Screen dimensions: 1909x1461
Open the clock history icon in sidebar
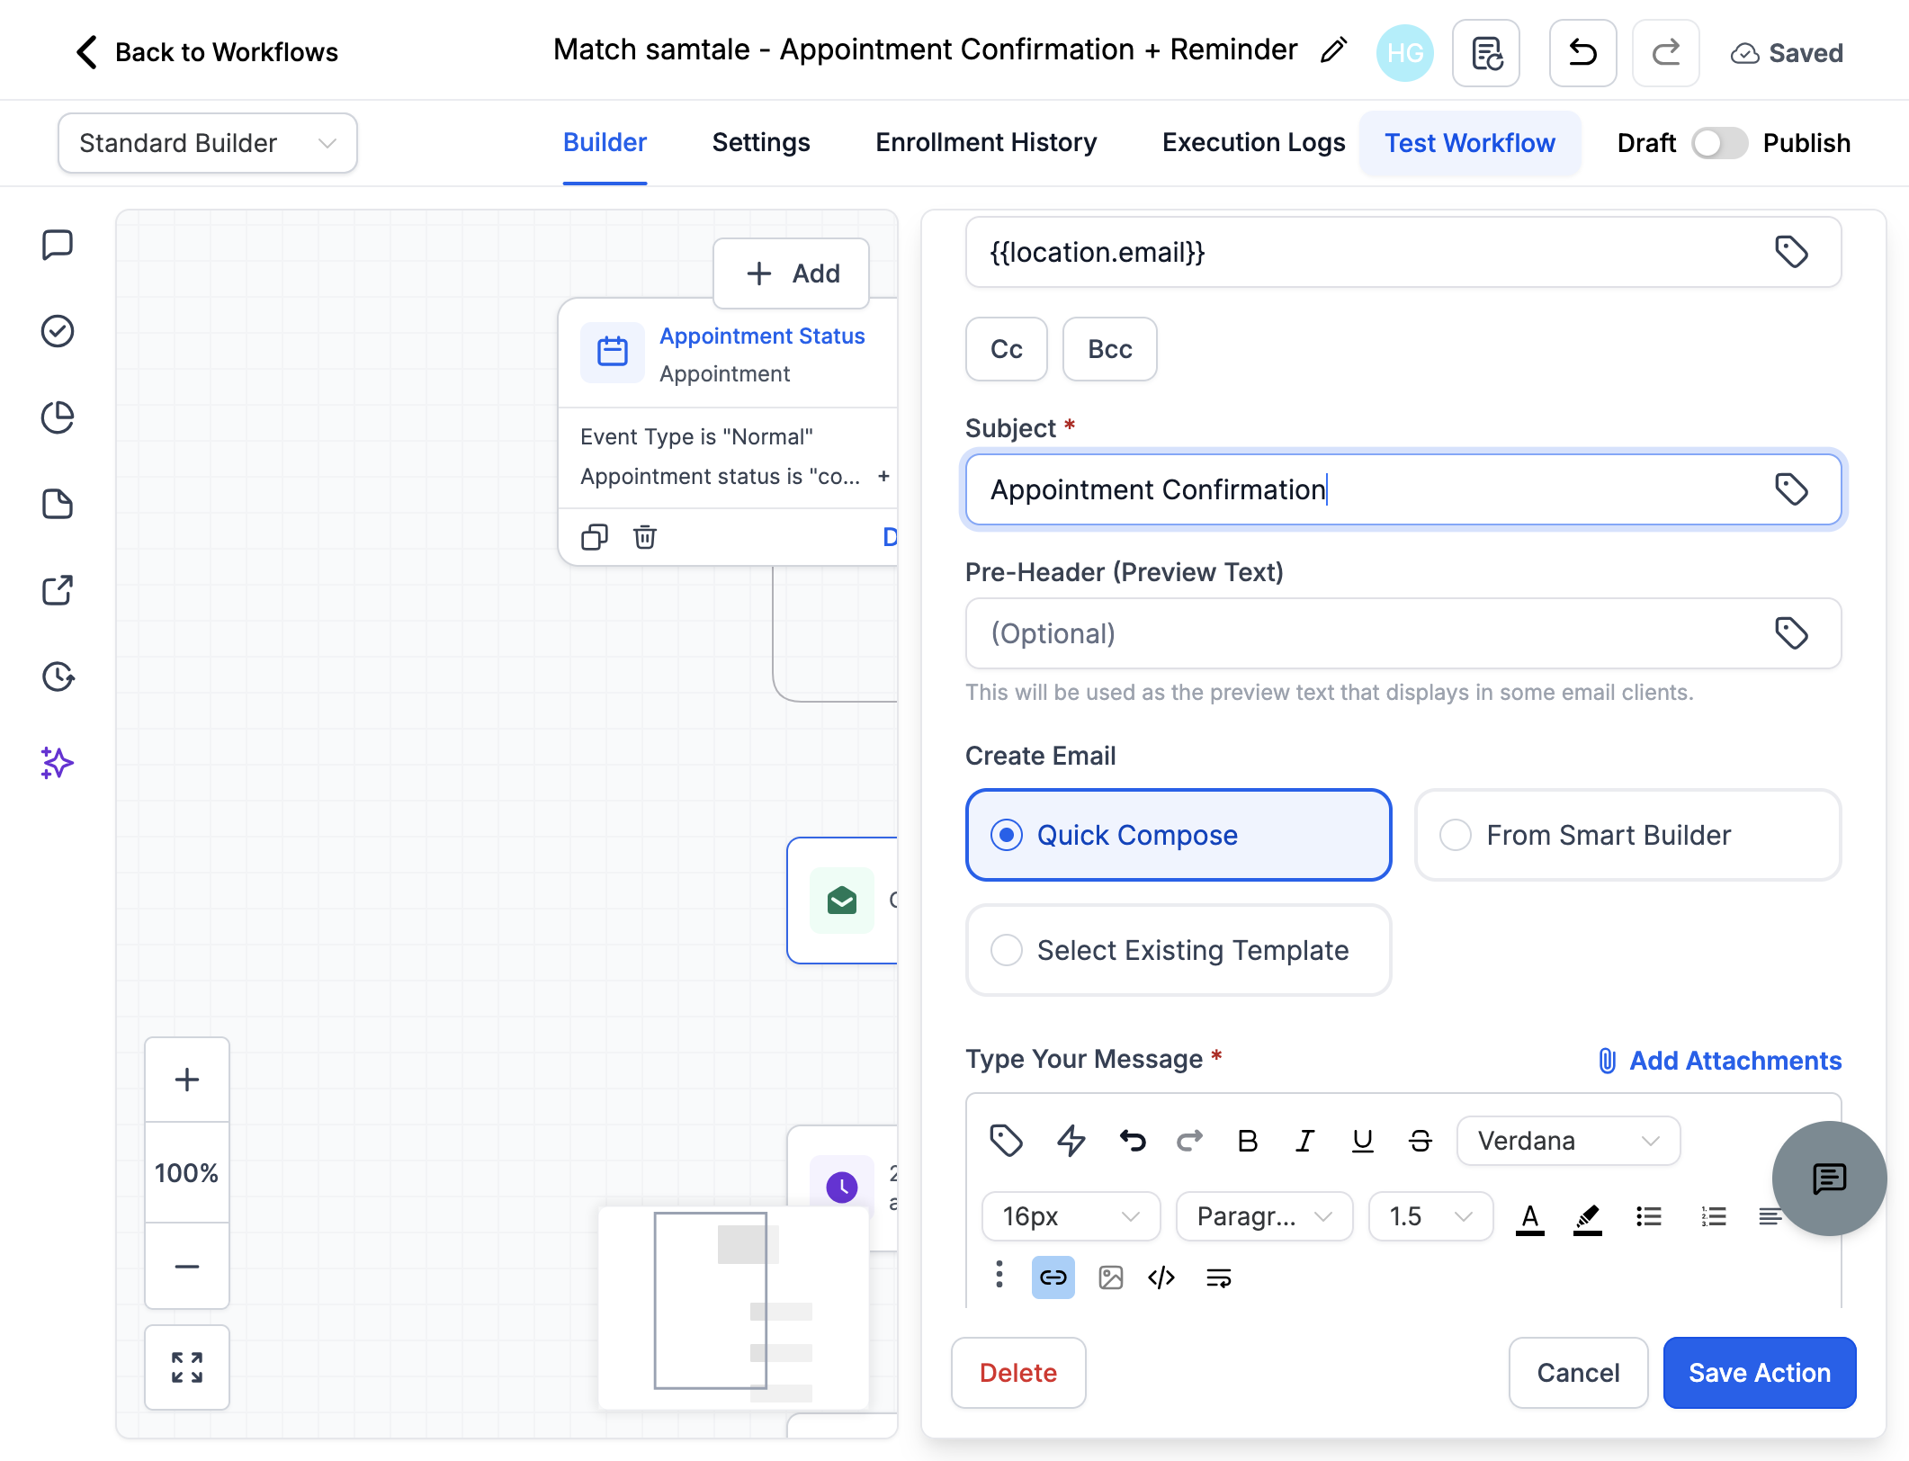point(58,677)
